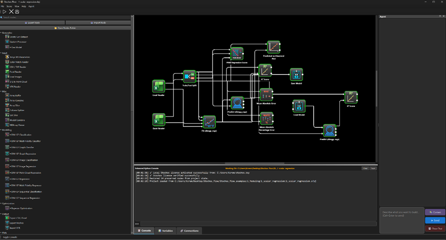Collapse the Input nodes section

click(1, 53)
